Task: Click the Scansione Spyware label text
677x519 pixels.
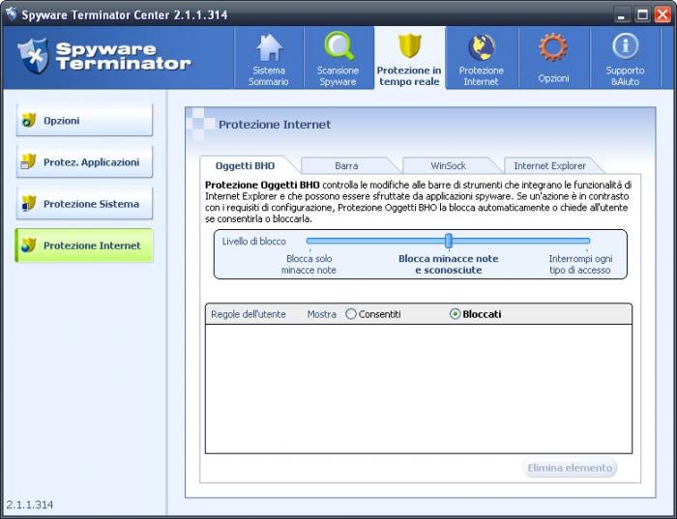Action: point(338,76)
